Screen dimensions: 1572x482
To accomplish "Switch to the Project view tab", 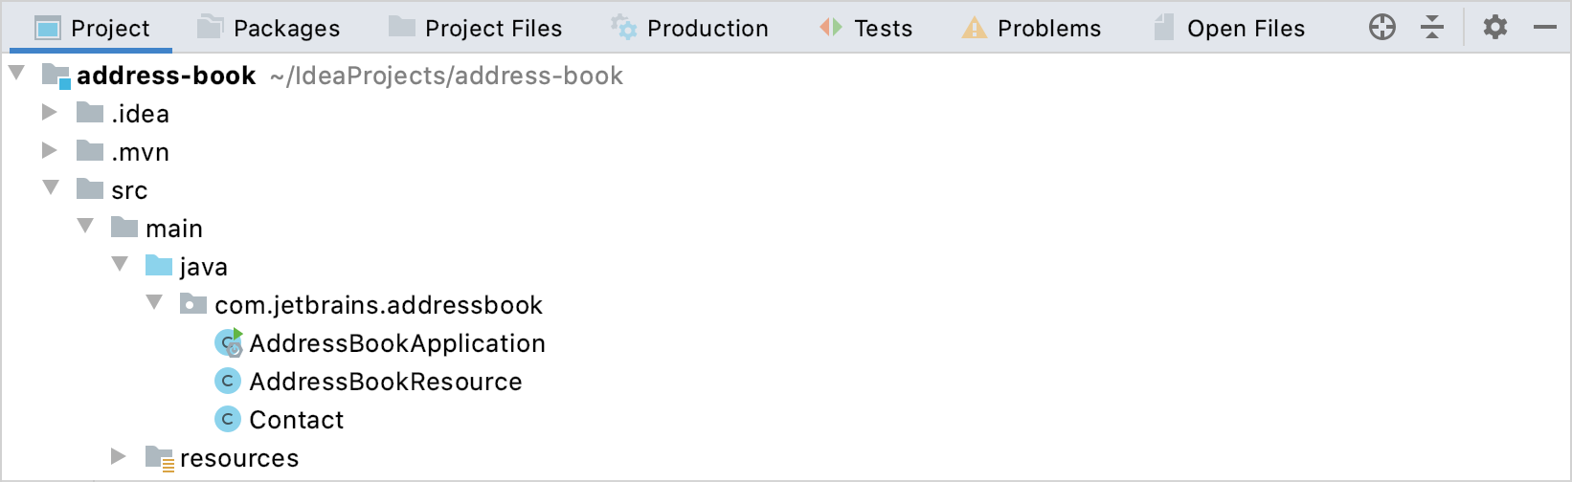I will 92,29.
